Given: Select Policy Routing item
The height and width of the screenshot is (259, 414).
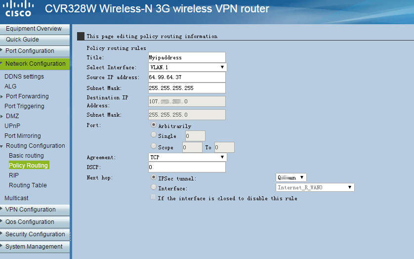Looking at the screenshot, I should (x=29, y=166).
